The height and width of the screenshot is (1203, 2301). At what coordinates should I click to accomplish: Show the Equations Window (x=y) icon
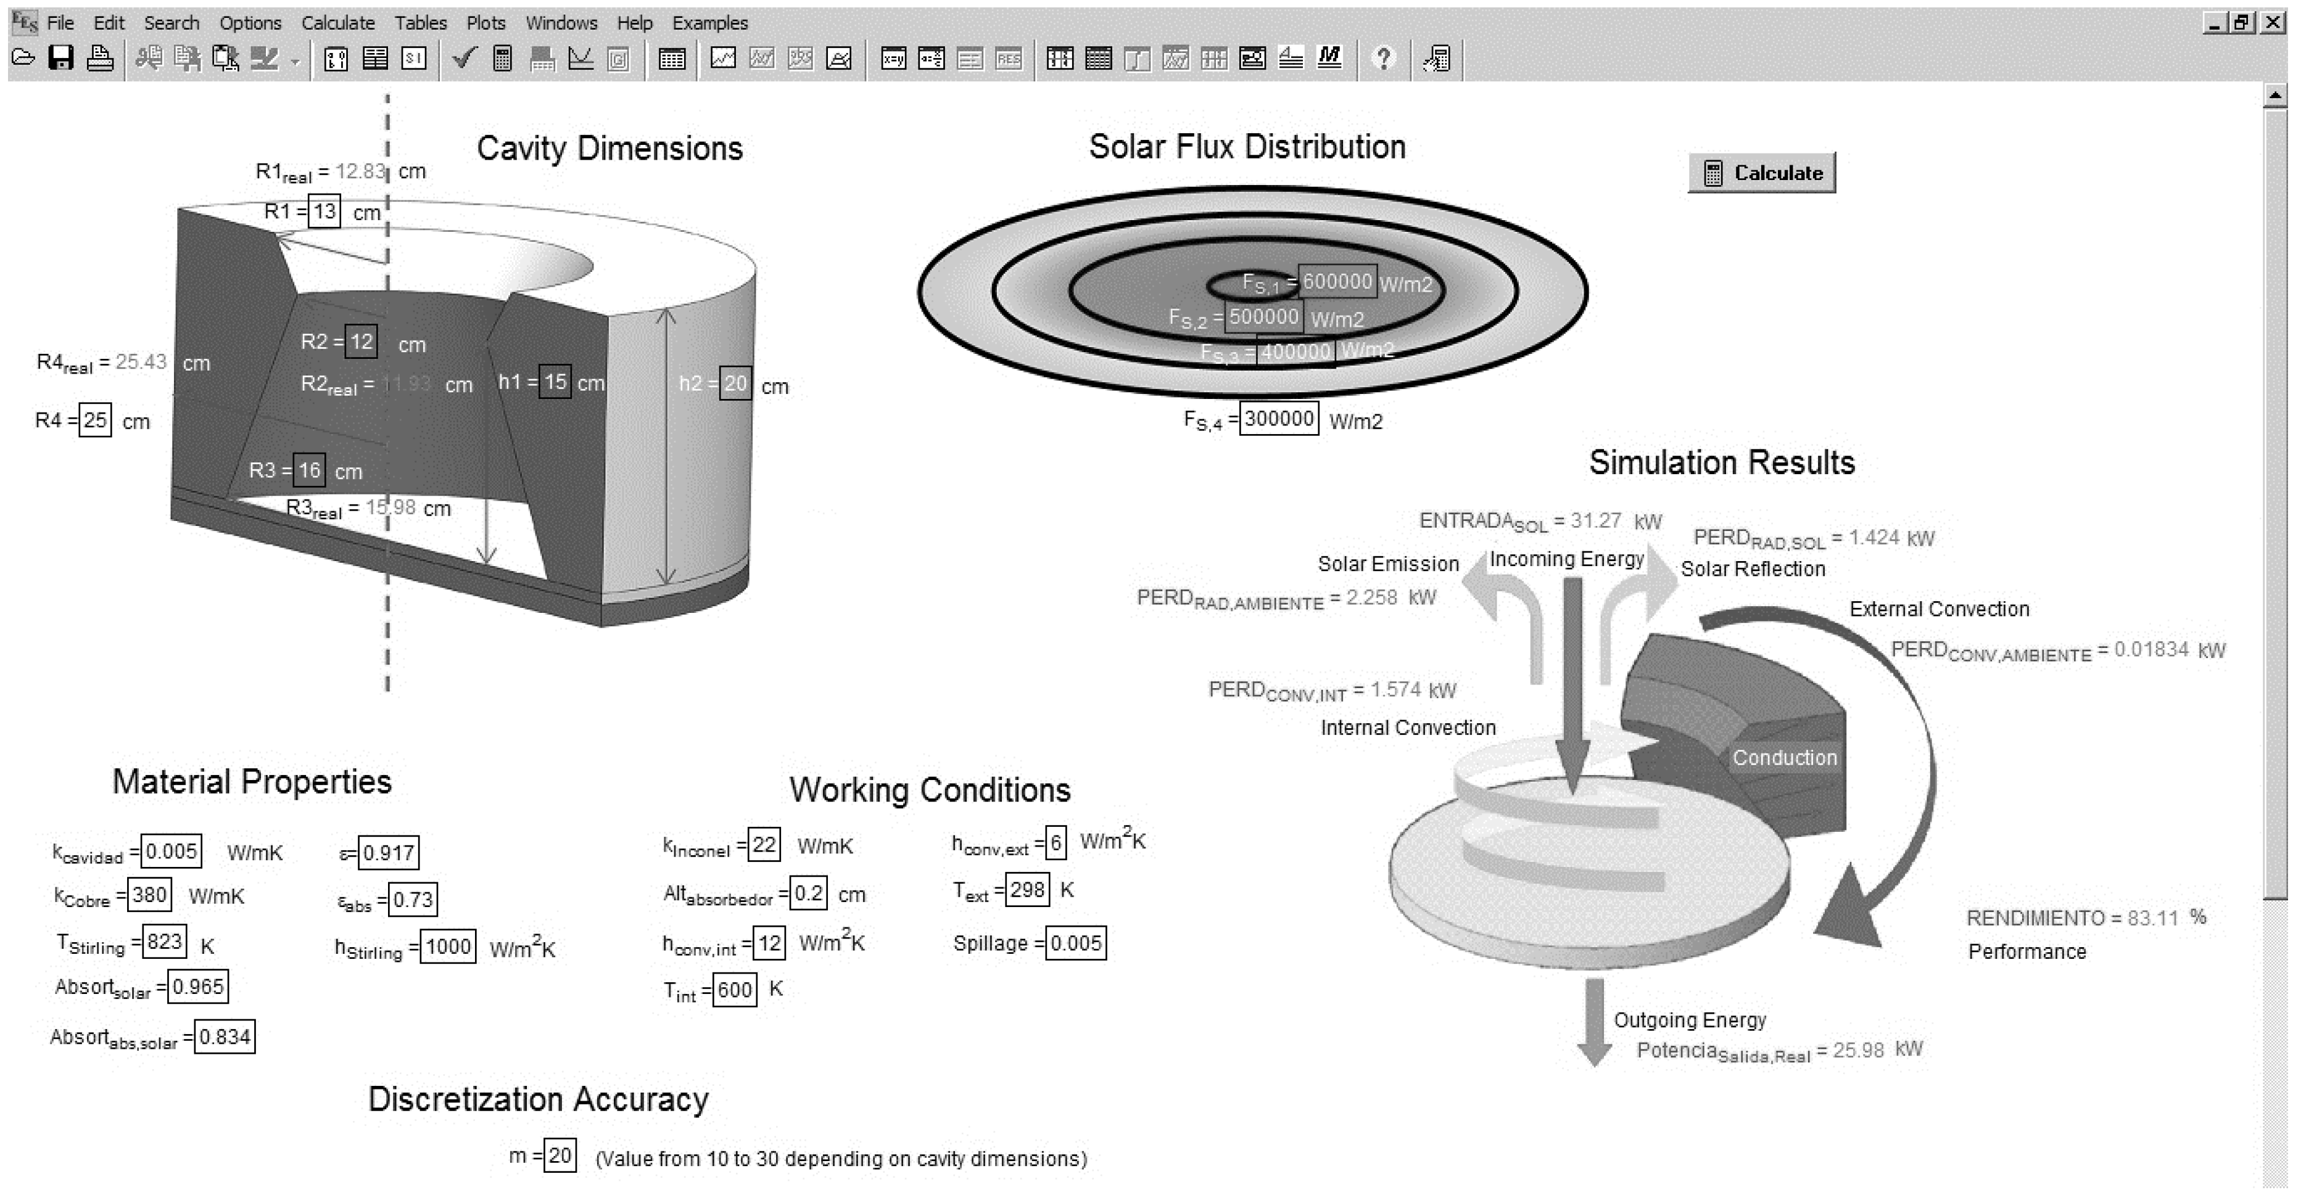[893, 59]
